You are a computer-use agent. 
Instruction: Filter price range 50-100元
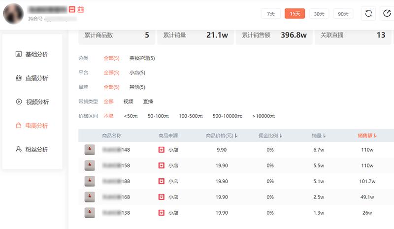(158, 116)
